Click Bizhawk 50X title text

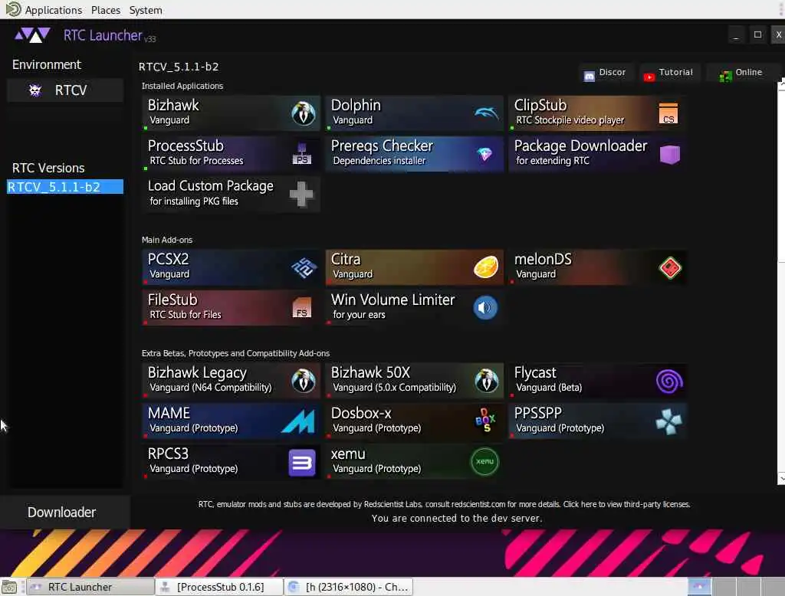coord(370,373)
